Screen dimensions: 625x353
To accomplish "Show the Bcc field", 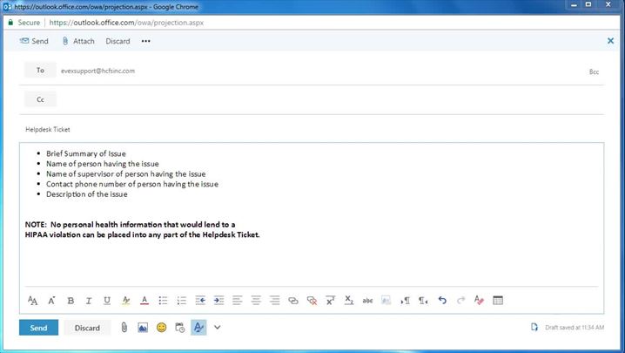I will (594, 71).
